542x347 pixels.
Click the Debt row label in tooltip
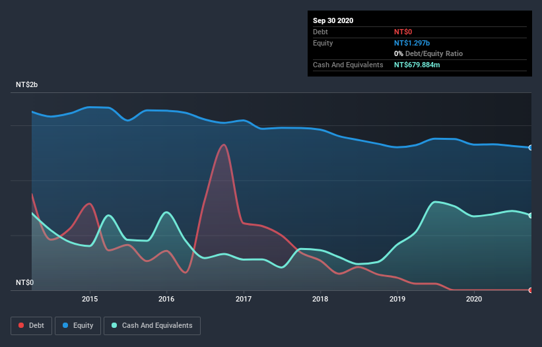[320, 32]
